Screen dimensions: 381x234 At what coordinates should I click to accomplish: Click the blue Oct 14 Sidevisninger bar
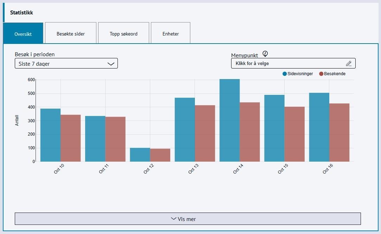point(229,120)
